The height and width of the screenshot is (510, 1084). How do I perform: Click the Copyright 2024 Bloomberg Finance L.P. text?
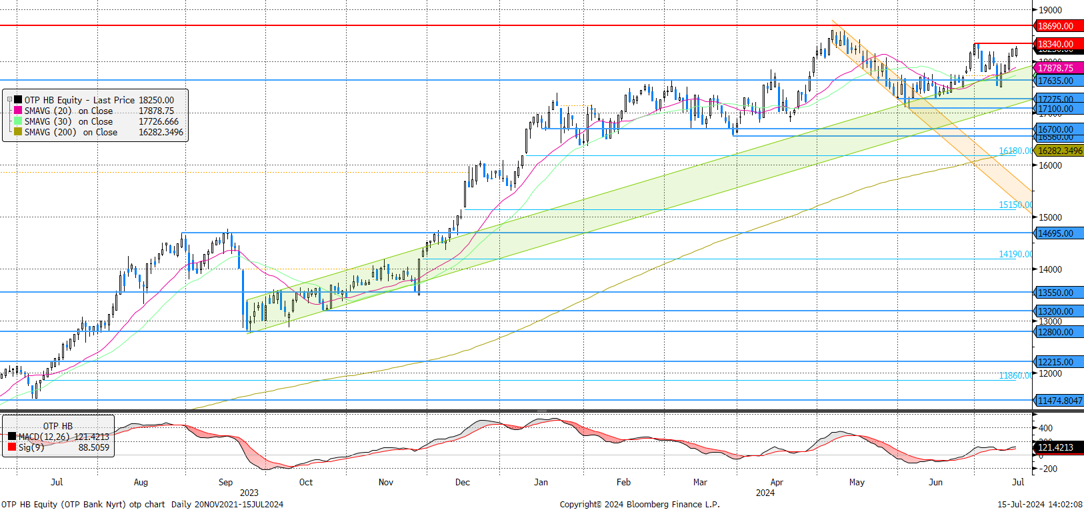(x=640, y=504)
